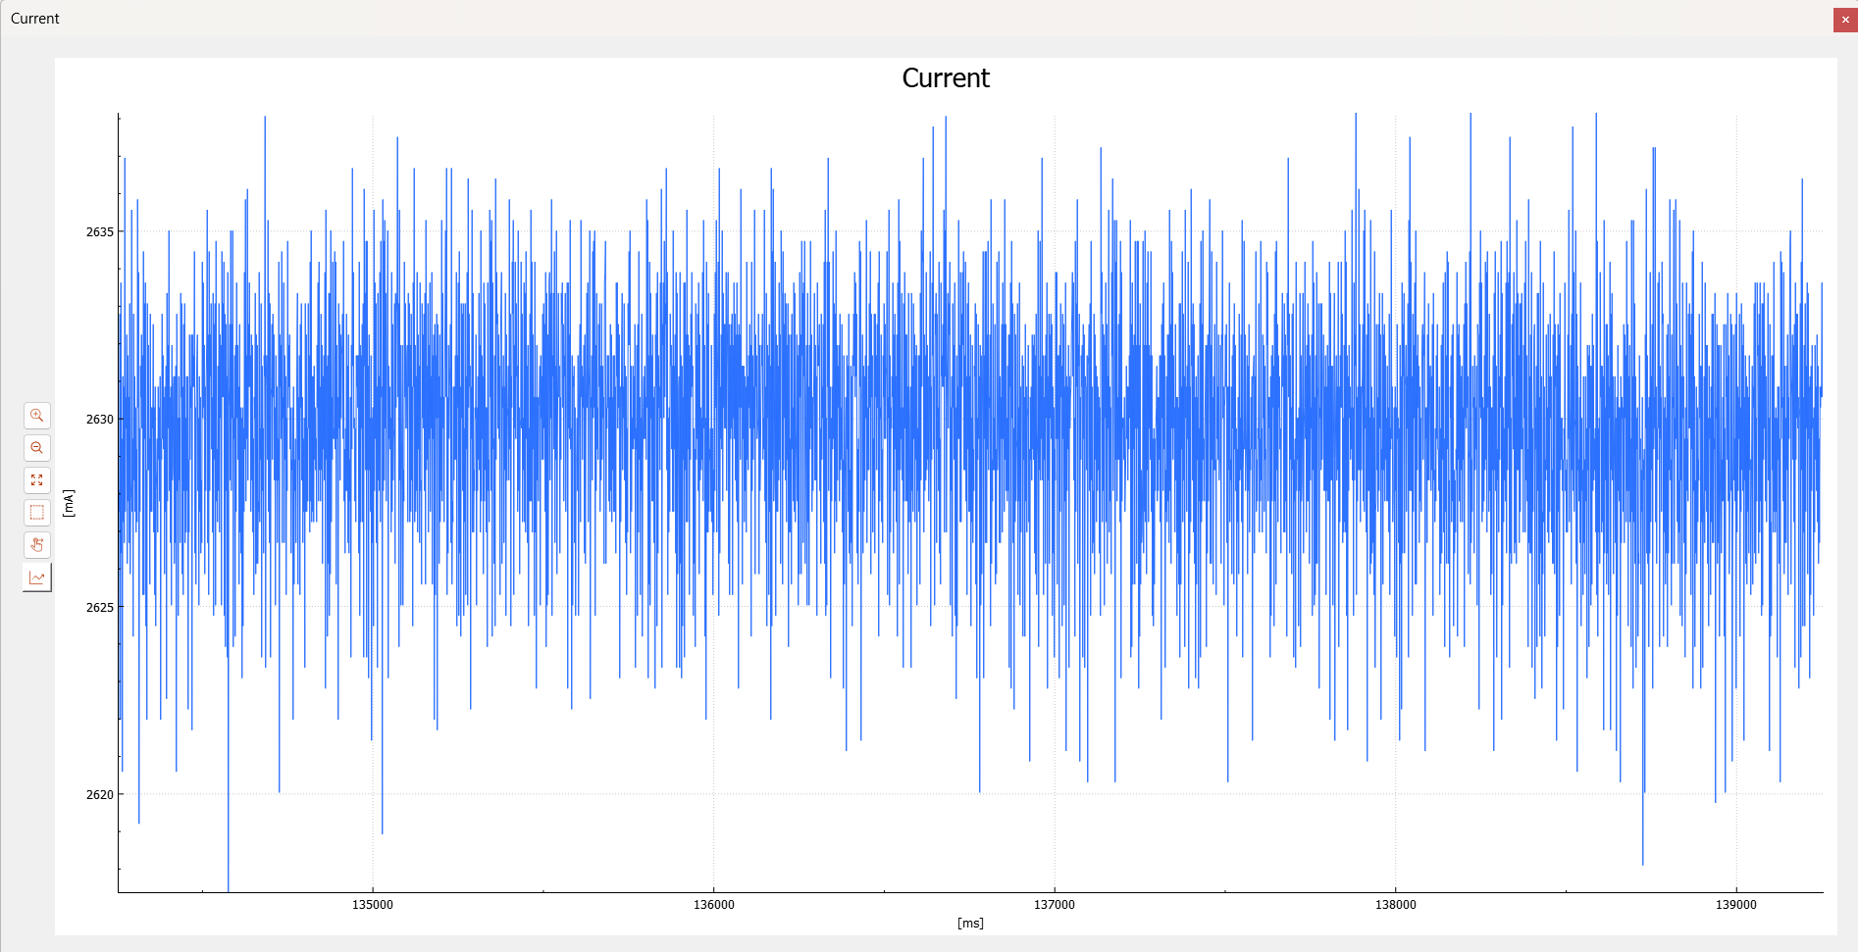The image size is (1858, 952).
Task: Click the 2625 y-axis tick label
Action: 99,607
